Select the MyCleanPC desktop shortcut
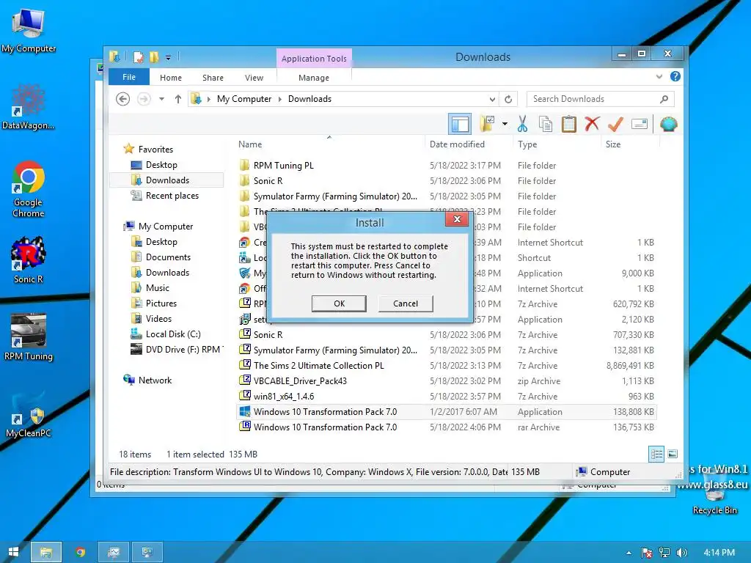Screen dimensions: 751x563 (29, 415)
